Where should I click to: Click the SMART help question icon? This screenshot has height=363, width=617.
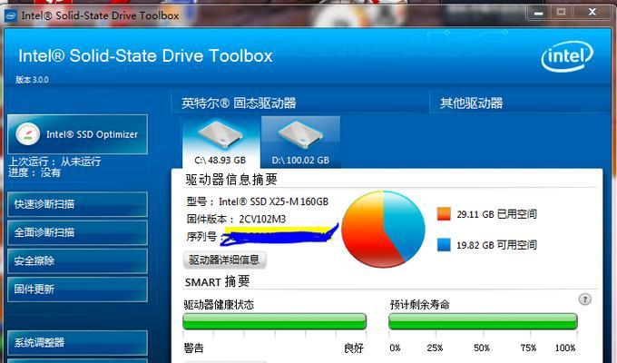(x=584, y=299)
